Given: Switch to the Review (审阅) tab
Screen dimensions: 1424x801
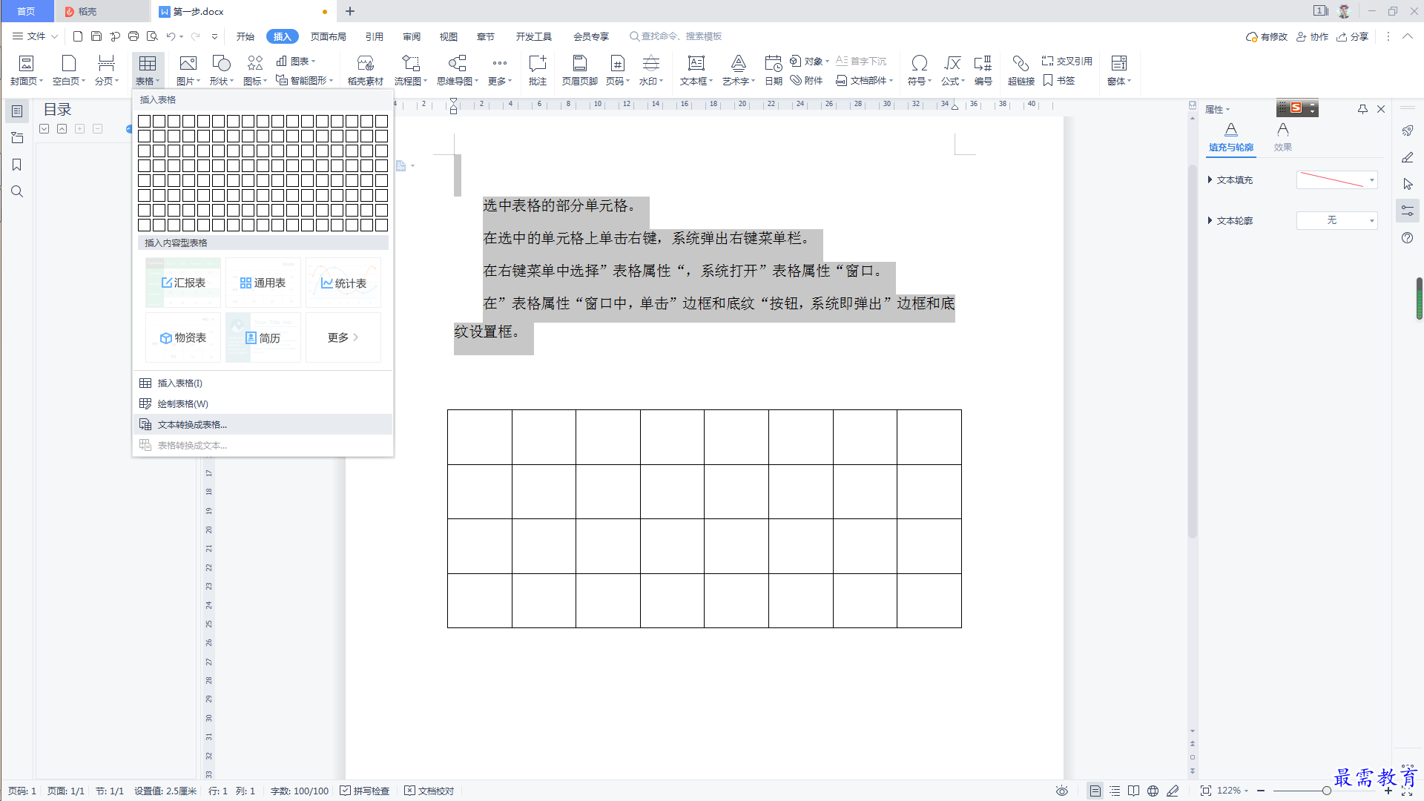Looking at the screenshot, I should [412, 36].
